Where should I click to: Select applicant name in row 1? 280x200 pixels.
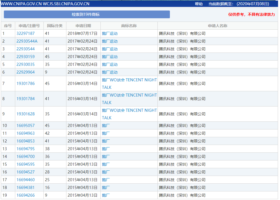point(182,33)
